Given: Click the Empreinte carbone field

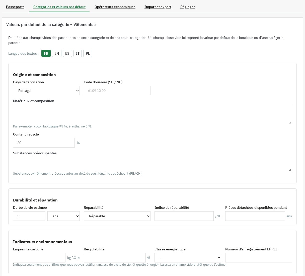Looking at the screenshot, I should point(39,258).
